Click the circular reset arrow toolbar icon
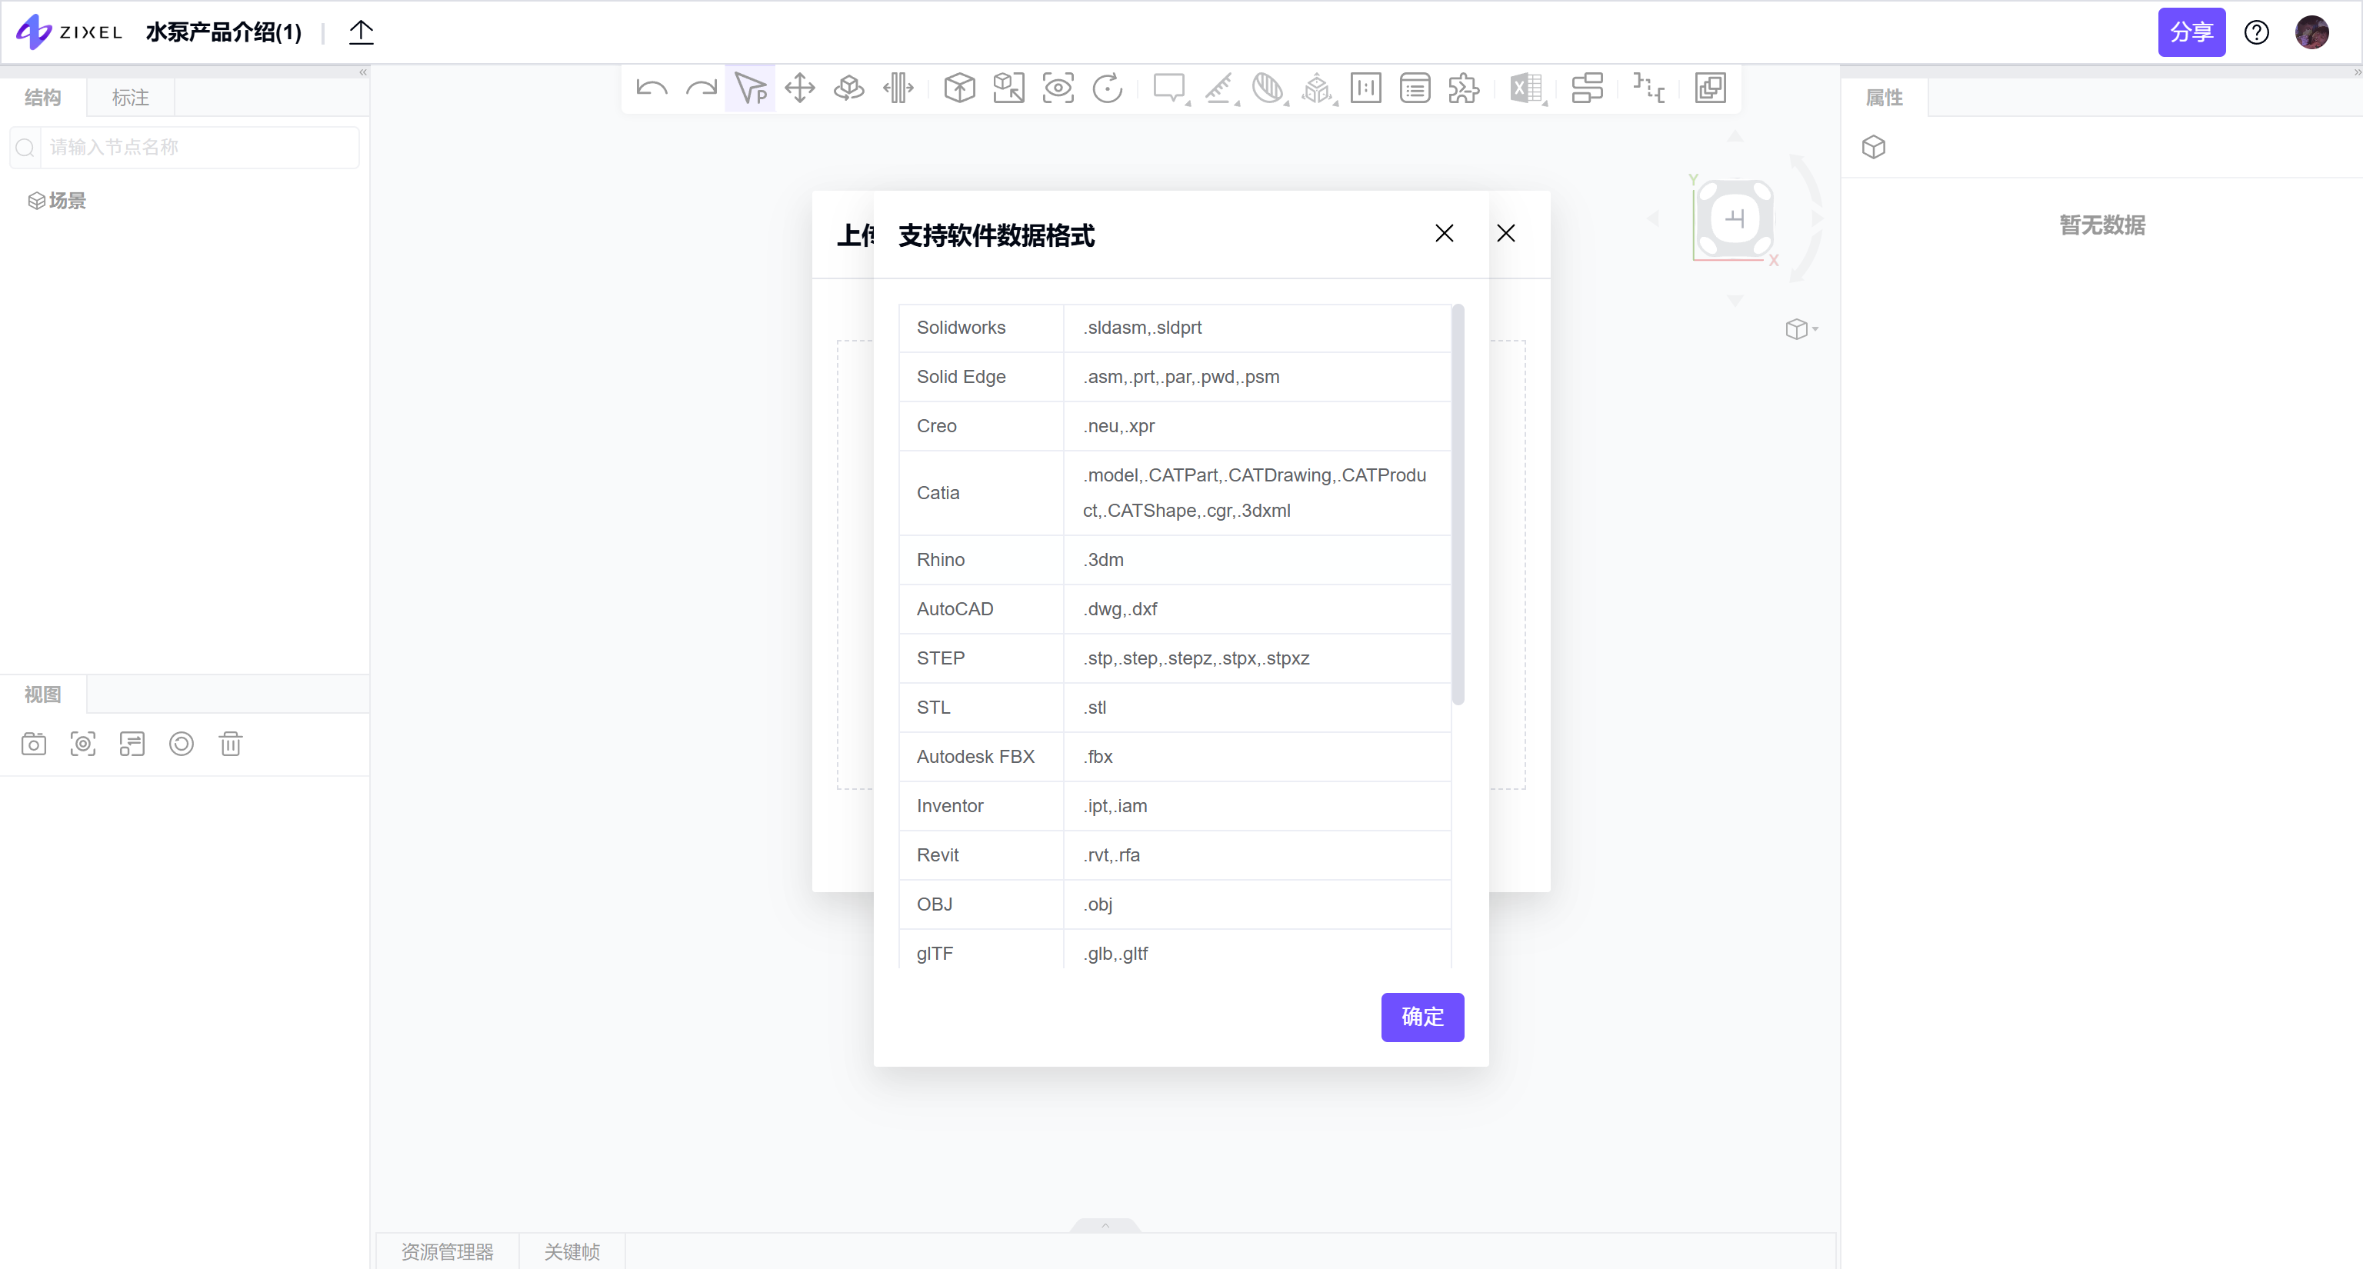This screenshot has width=2363, height=1269. coord(1108,89)
